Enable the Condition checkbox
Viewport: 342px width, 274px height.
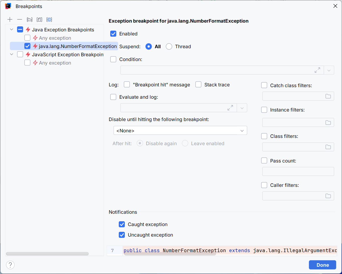point(113,59)
